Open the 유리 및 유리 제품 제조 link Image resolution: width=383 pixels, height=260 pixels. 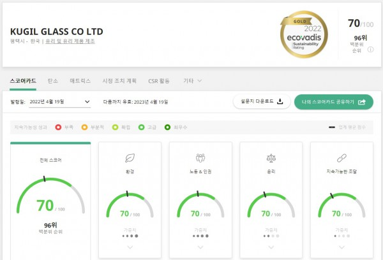point(70,41)
